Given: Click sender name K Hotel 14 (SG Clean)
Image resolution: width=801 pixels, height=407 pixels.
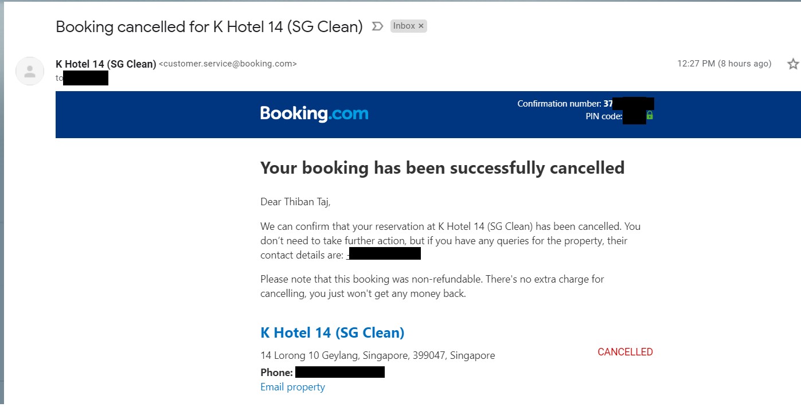Looking at the screenshot, I should [106, 64].
